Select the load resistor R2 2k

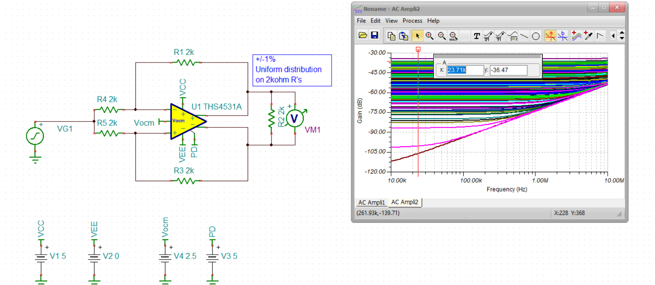[271, 118]
